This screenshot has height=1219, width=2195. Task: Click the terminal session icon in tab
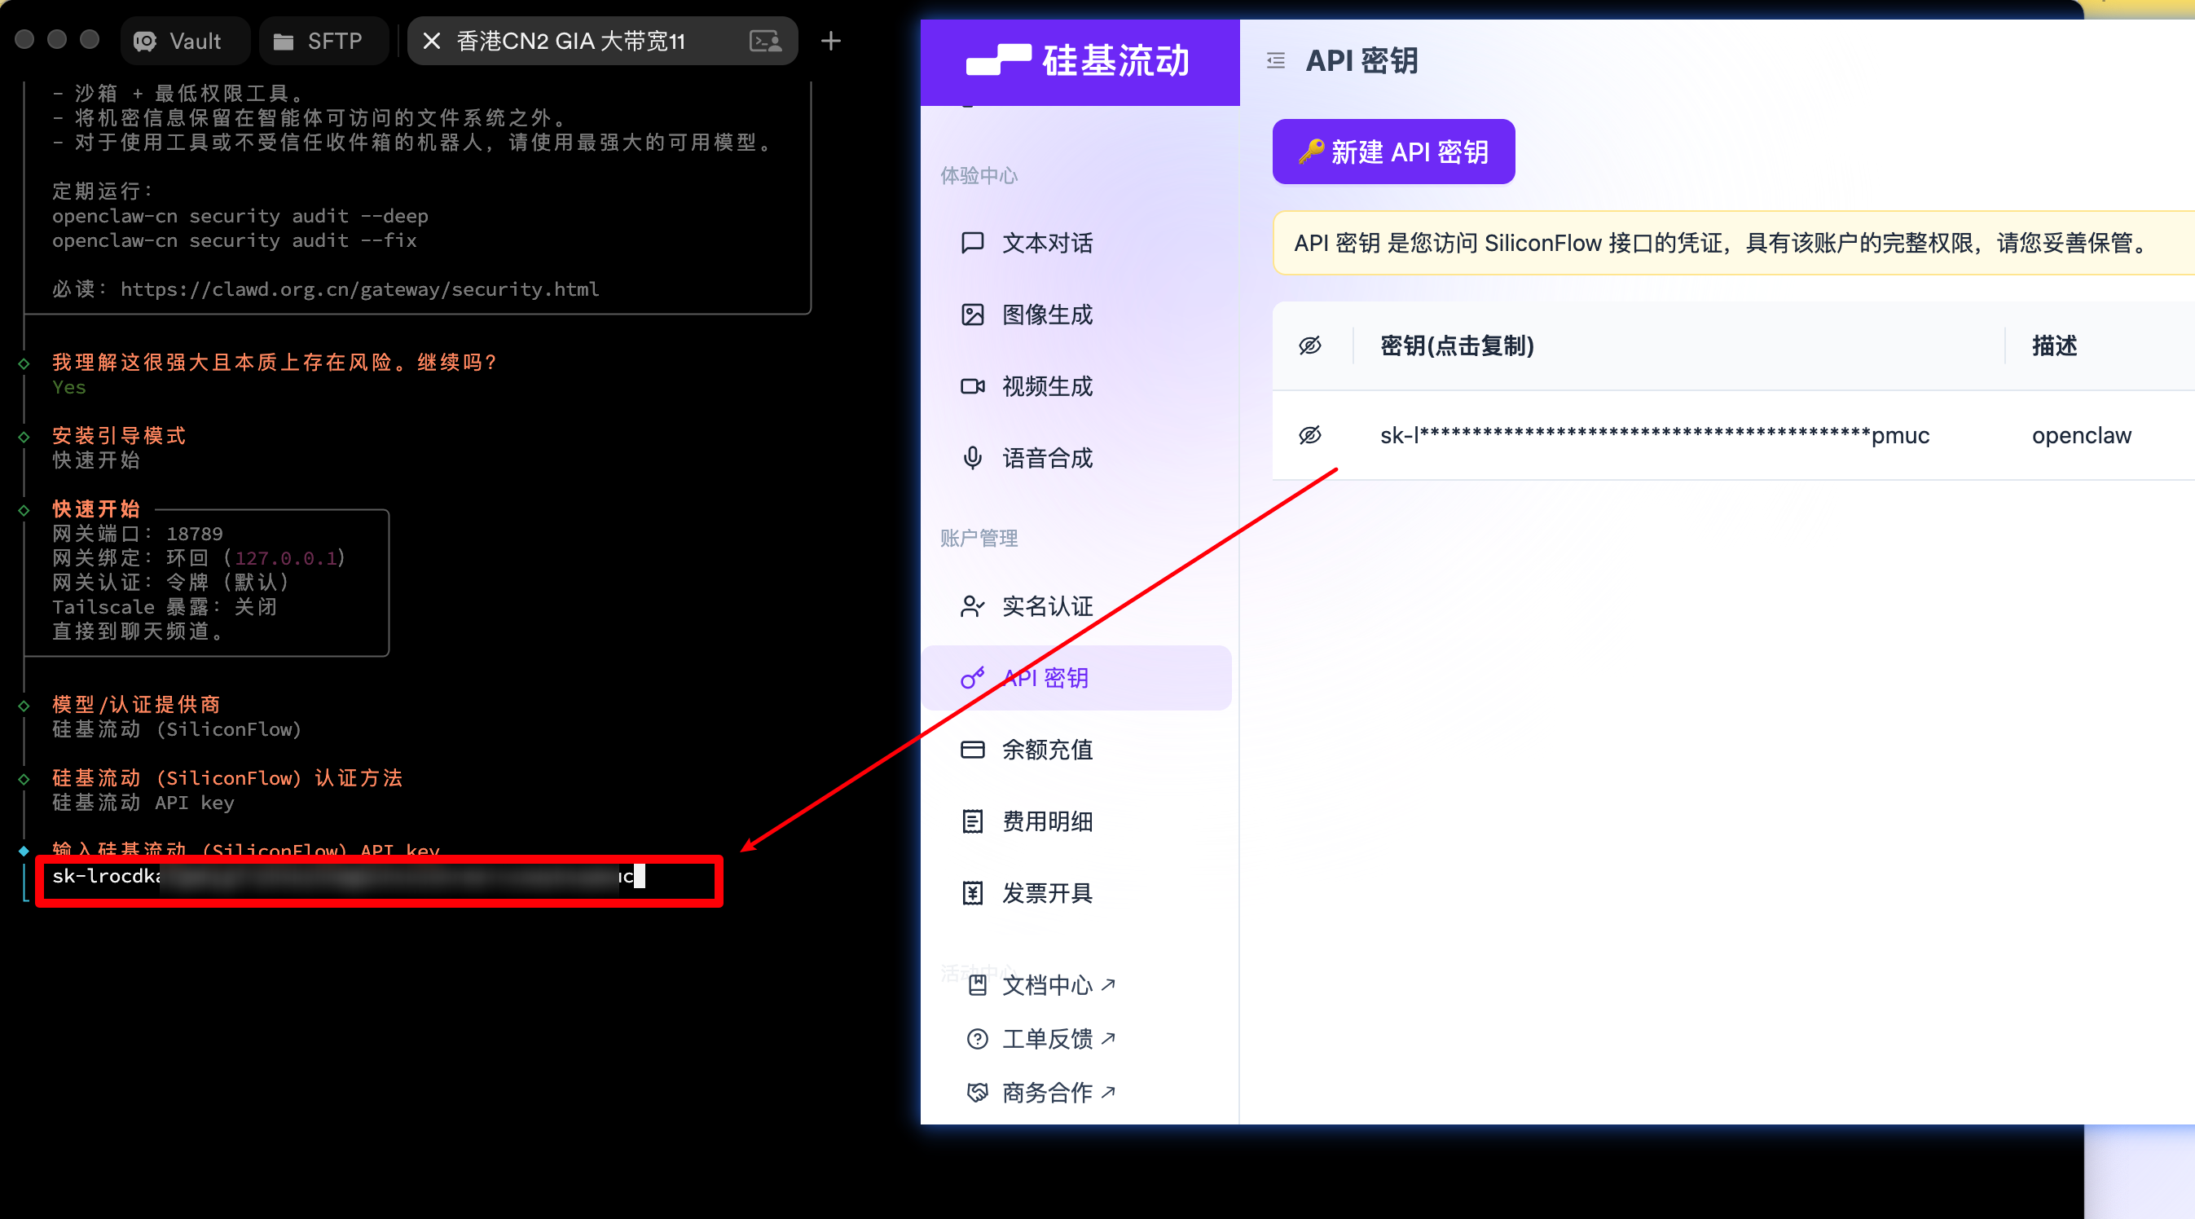pyautogui.click(x=765, y=41)
